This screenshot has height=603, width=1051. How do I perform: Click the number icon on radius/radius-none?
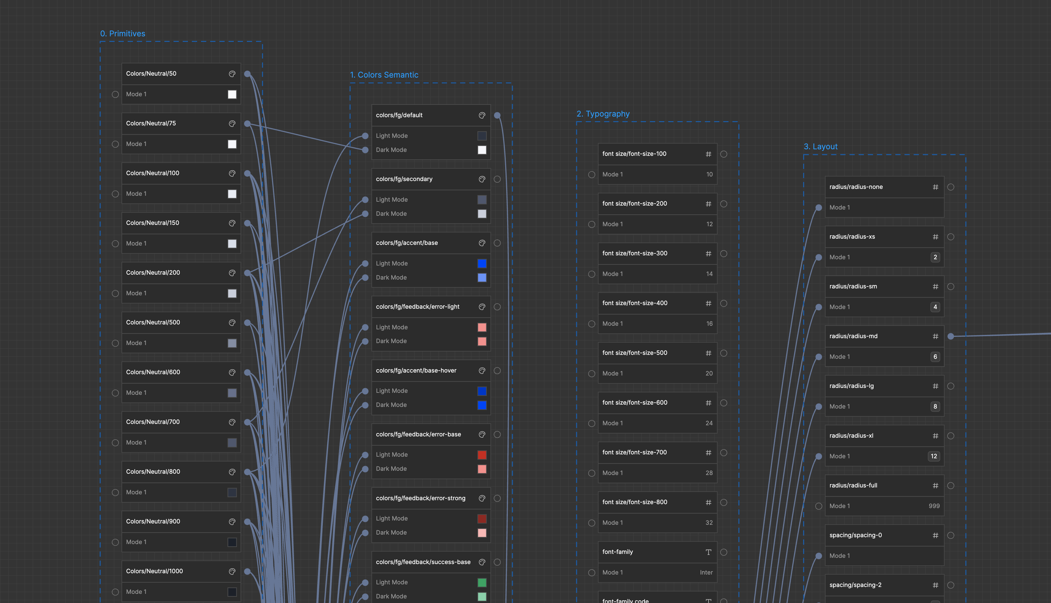935,187
